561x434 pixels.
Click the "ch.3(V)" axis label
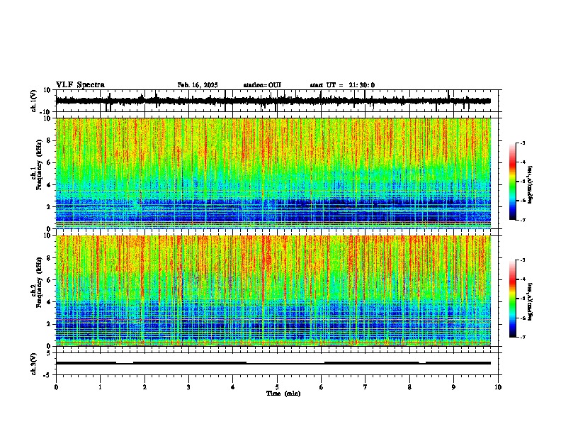click(34, 364)
